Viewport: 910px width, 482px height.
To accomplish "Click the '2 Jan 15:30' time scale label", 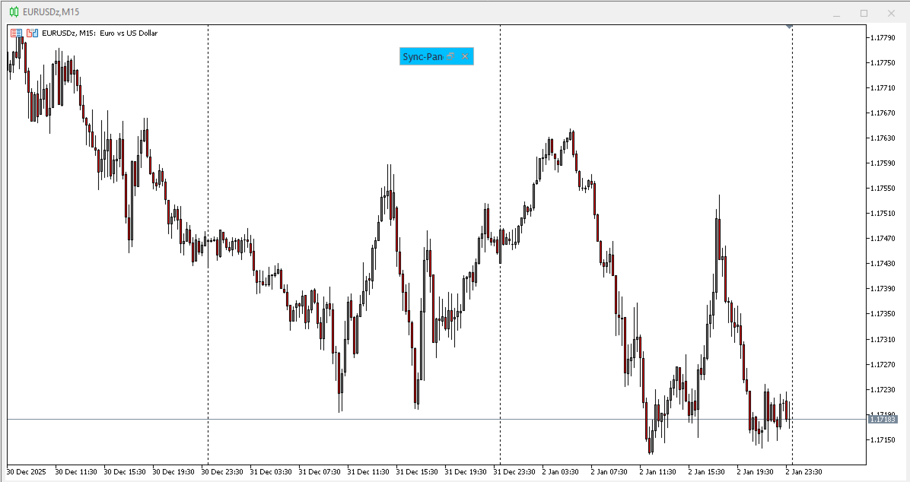I will 707,472.
